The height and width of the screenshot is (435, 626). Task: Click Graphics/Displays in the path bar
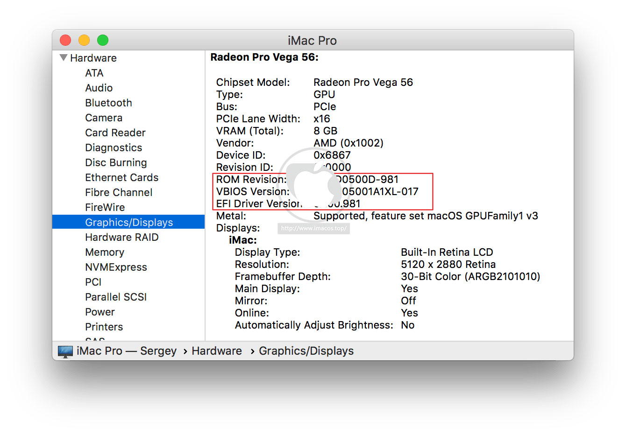[306, 351]
